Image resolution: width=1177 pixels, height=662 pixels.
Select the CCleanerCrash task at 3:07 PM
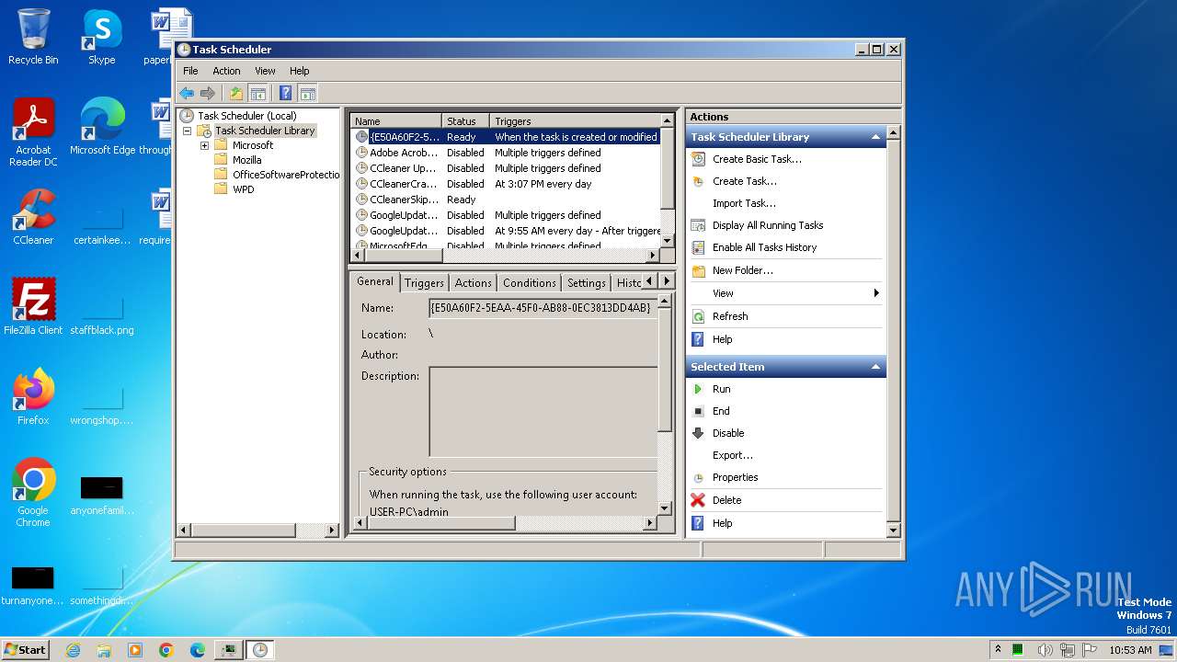(507, 184)
